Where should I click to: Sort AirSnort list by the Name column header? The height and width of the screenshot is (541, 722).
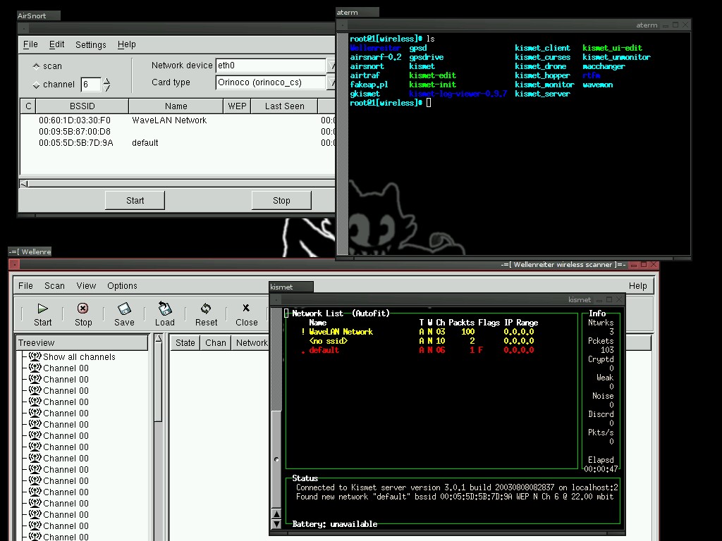176,106
